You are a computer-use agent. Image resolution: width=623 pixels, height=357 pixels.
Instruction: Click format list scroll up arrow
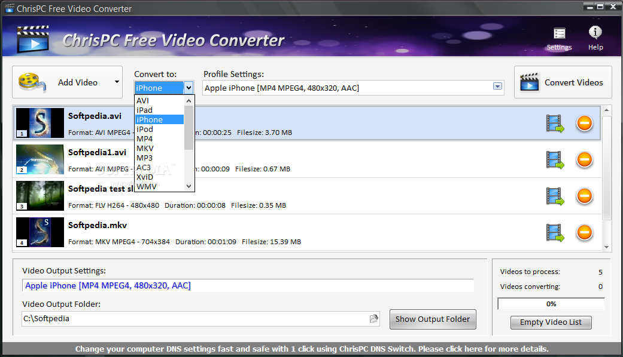(189, 101)
